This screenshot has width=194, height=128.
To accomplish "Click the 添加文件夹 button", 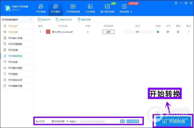I will [x=64, y=19].
